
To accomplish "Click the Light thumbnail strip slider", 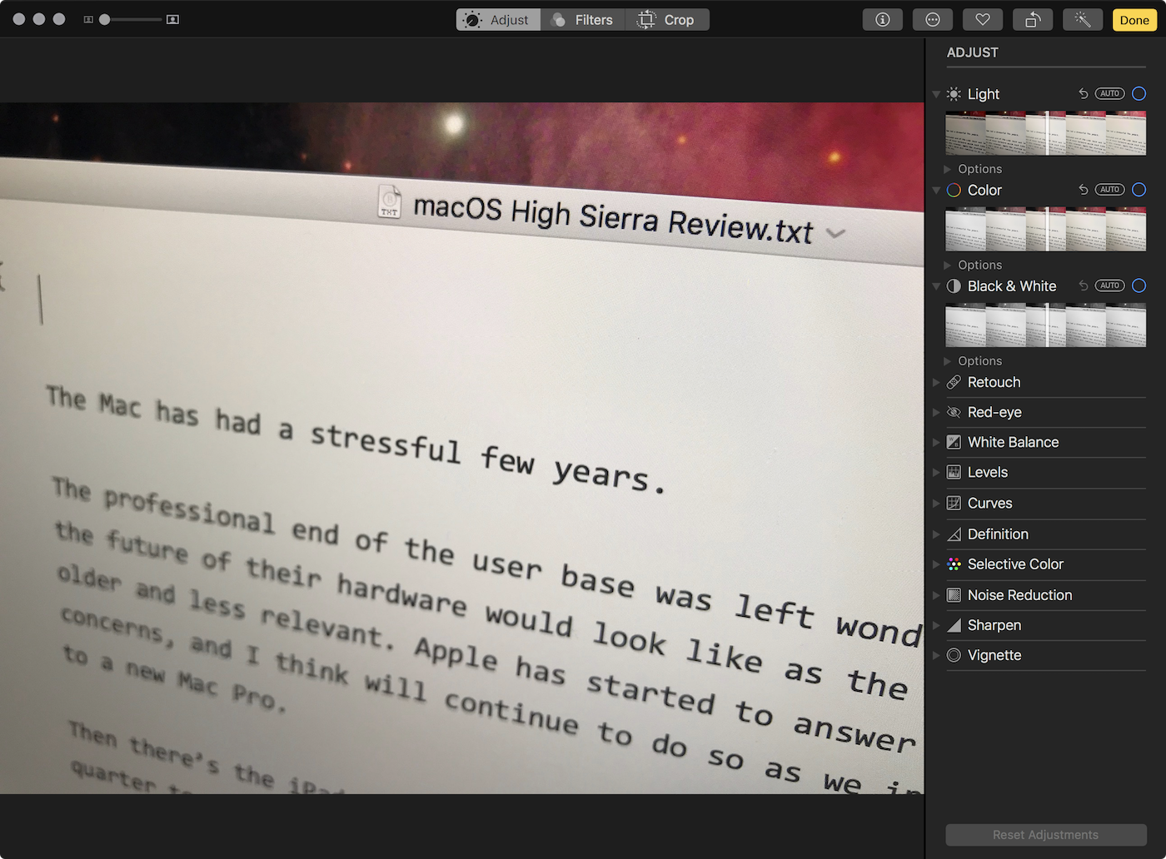I will (x=1046, y=133).
